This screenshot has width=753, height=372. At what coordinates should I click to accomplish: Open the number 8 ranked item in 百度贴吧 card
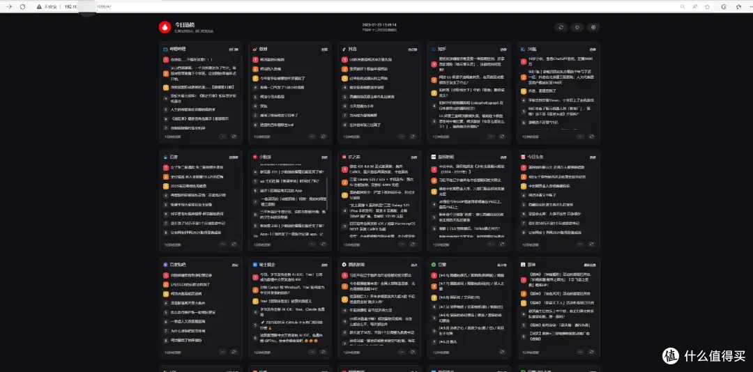pyautogui.click(x=185, y=341)
